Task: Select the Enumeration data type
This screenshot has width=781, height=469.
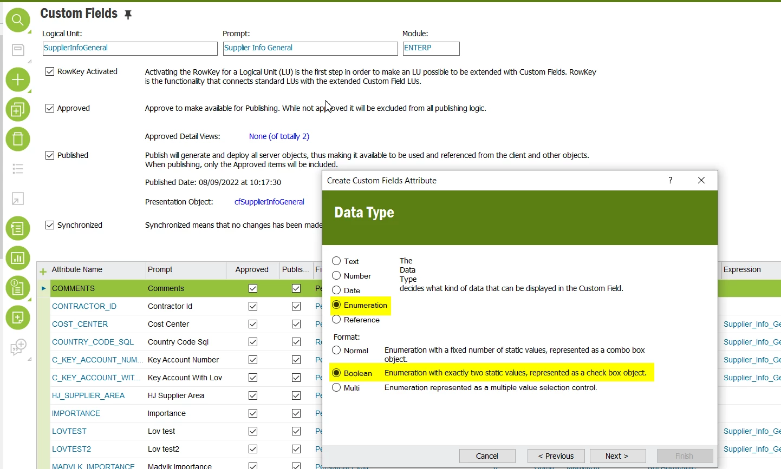Action: click(336, 305)
